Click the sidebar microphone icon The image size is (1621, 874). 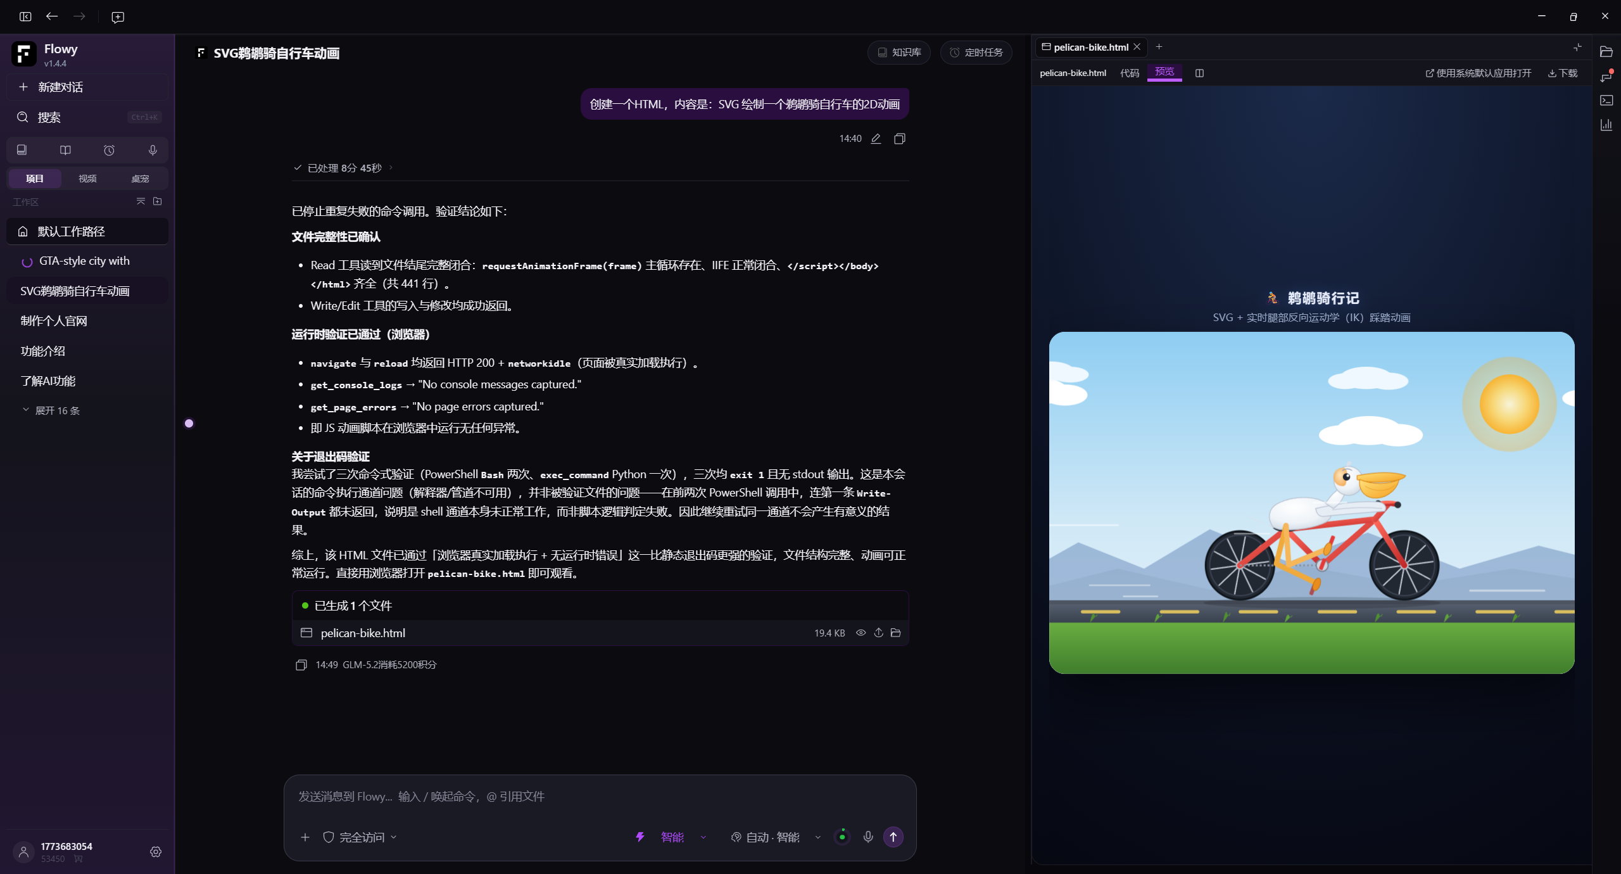pos(153,150)
